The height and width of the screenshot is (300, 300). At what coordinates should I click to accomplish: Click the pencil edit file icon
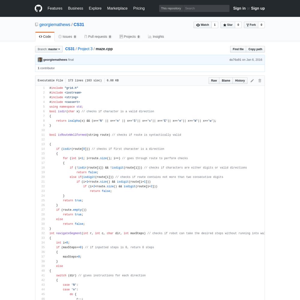[252, 80]
